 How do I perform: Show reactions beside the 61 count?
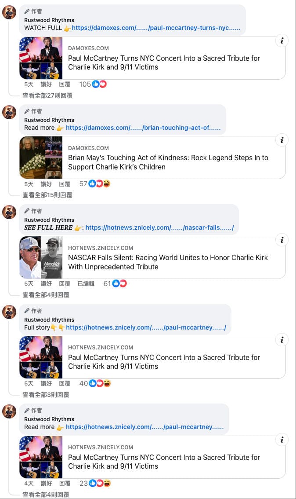pyautogui.click(x=119, y=283)
